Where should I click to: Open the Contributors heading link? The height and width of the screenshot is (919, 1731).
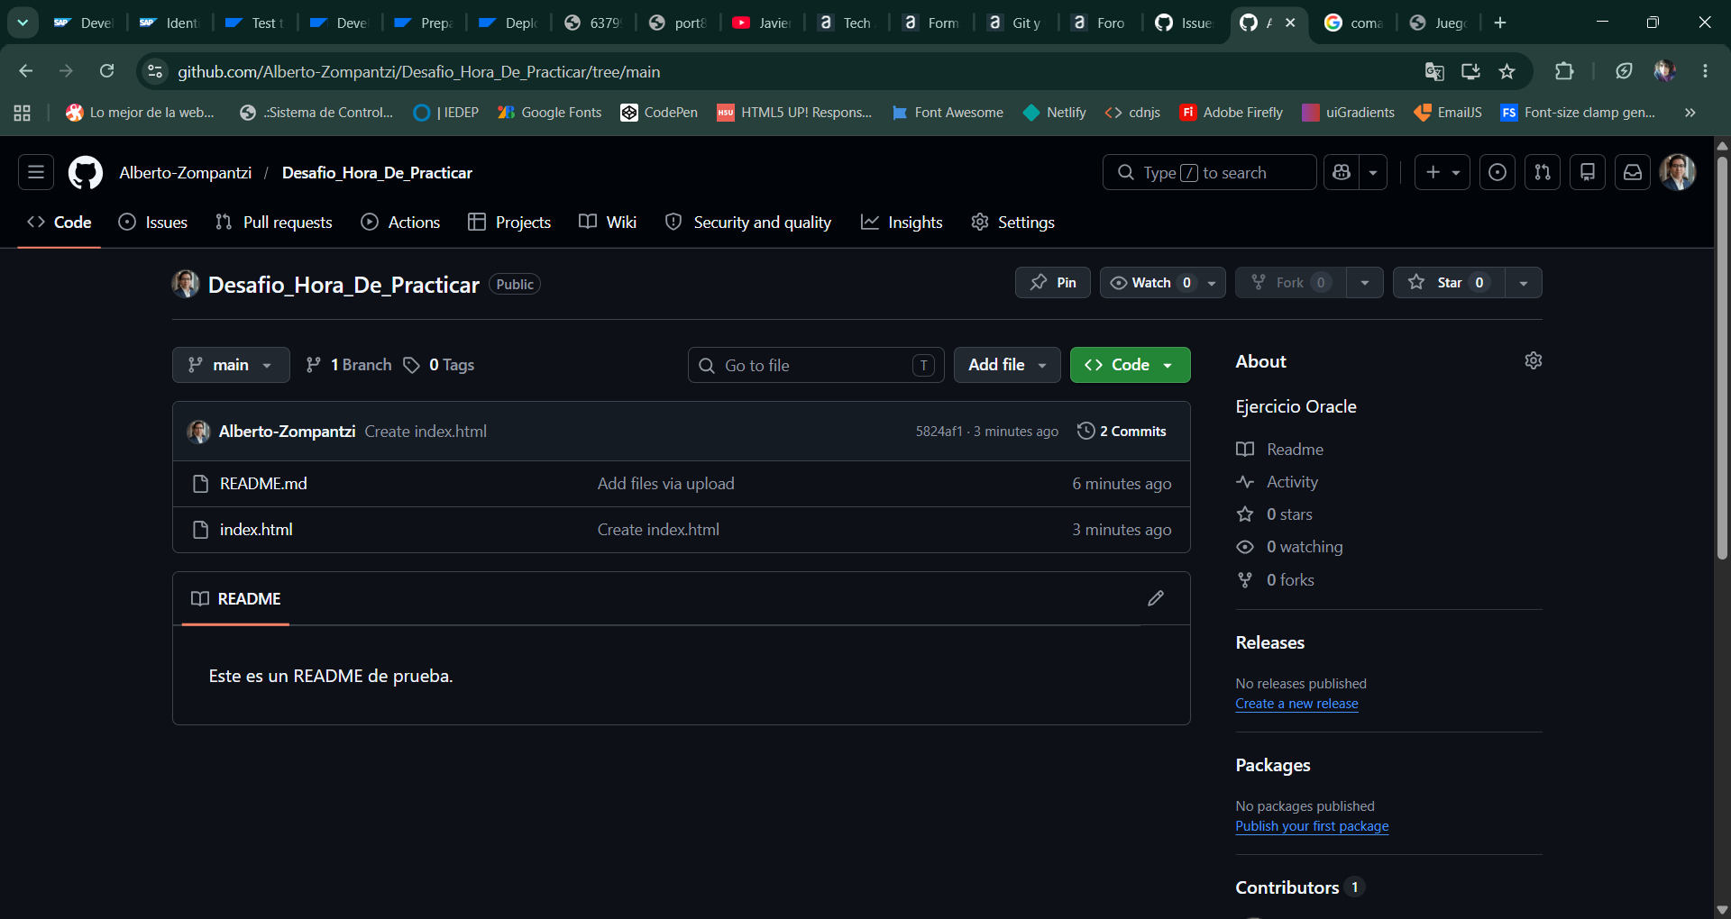click(x=1299, y=887)
